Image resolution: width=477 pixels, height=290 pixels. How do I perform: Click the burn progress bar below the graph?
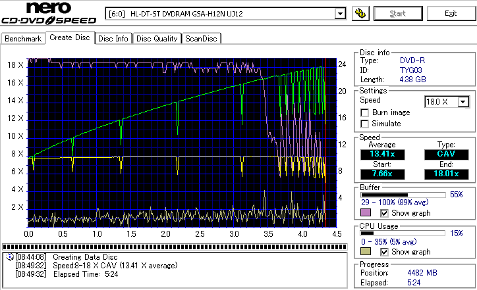click(x=175, y=247)
